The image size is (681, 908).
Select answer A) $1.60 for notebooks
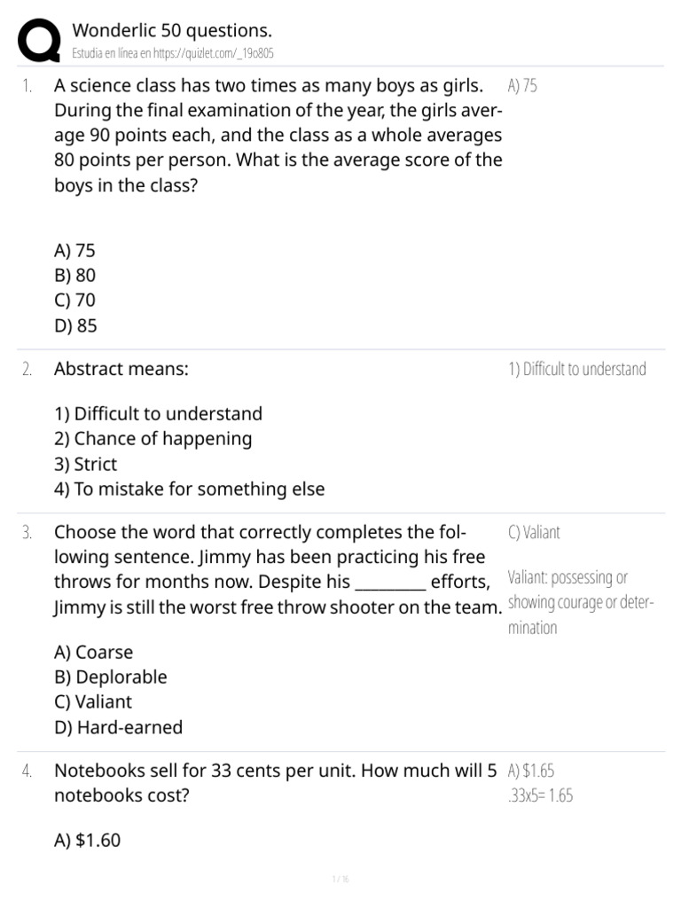[x=88, y=841]
